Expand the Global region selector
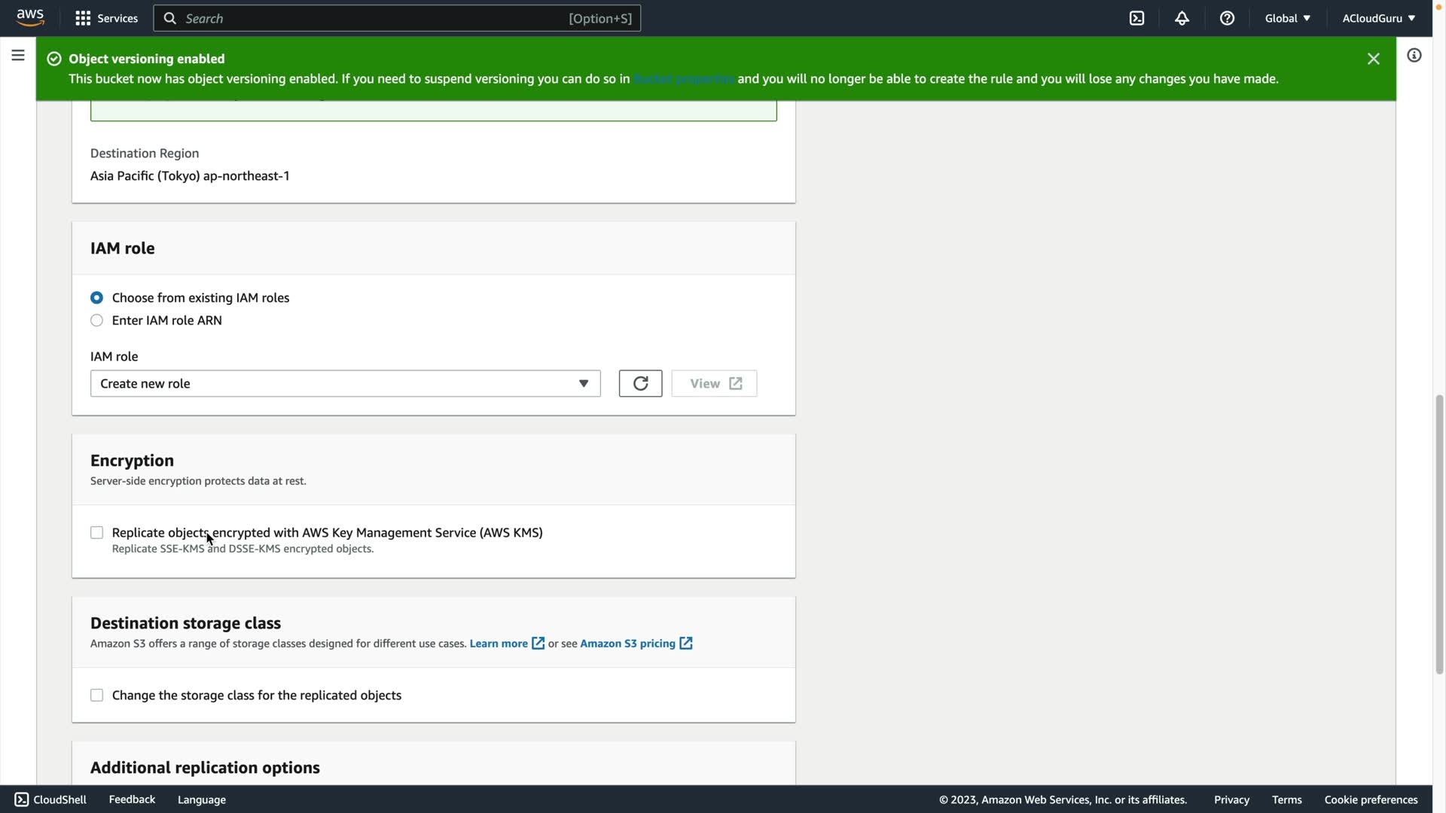The width and height of the screenshot is (1446, 813). point(1287,18)
